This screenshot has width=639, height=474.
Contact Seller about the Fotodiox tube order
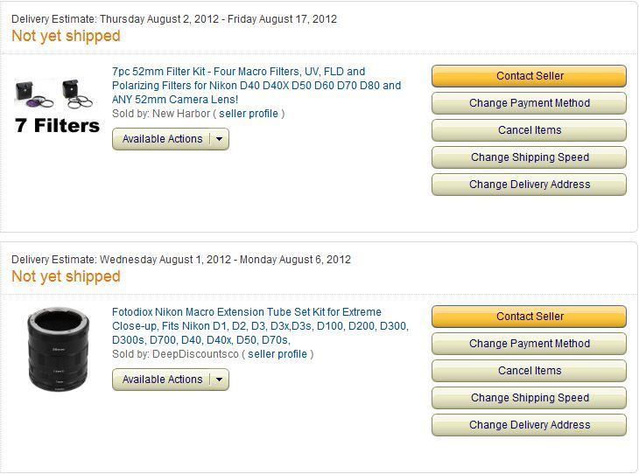coord(529,317)
